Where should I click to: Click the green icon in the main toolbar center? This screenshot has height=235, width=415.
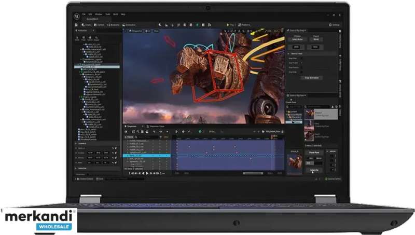click(197, 25)
